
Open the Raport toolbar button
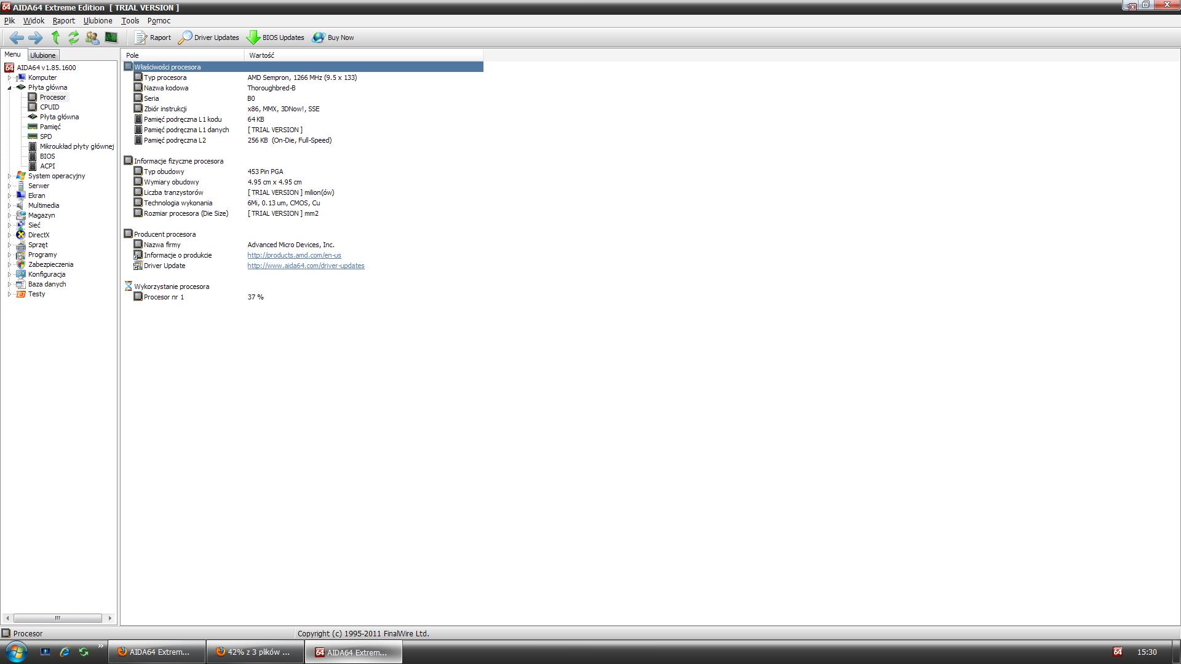[x=153, y=38]
